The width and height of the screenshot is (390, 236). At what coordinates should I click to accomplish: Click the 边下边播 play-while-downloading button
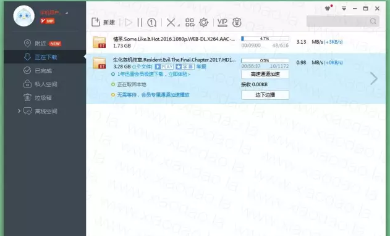pos(265,95)
